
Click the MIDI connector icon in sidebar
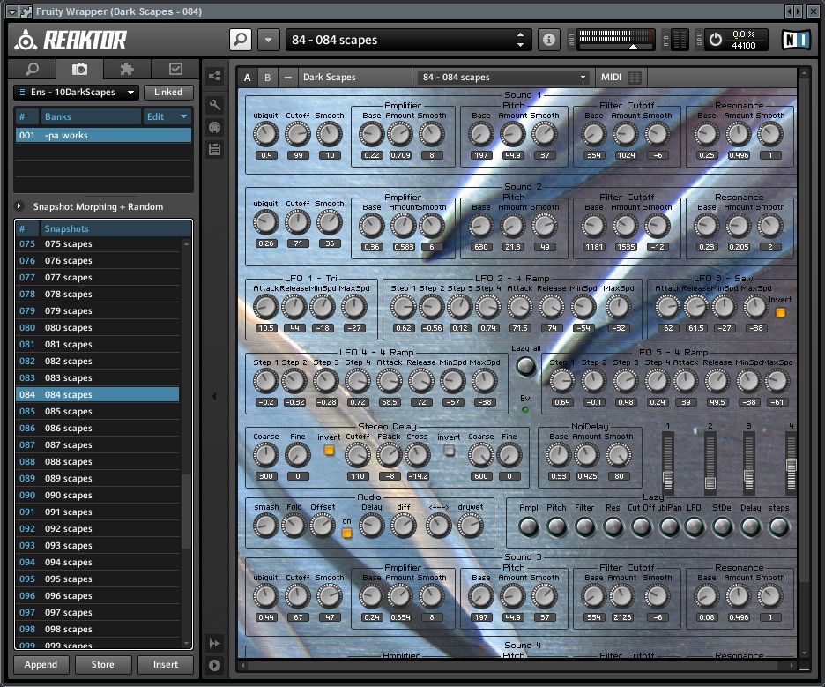click(214, 127)
